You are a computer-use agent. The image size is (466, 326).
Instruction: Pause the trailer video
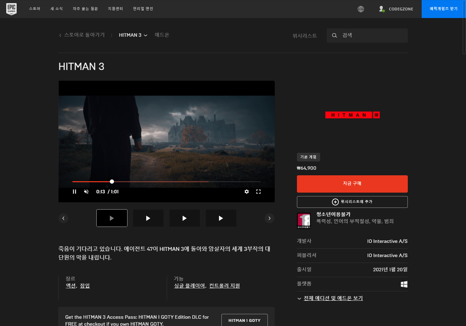coord(74,192)
